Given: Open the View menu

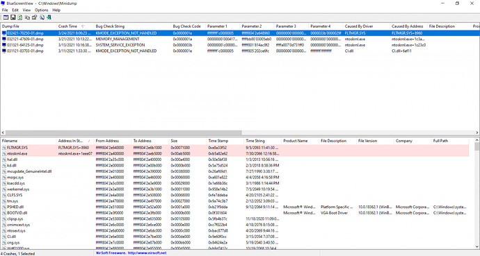Looking at the screenshot, I should point(26,10).
